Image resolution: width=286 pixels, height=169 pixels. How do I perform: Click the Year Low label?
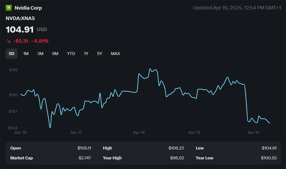tap(204, 158)
